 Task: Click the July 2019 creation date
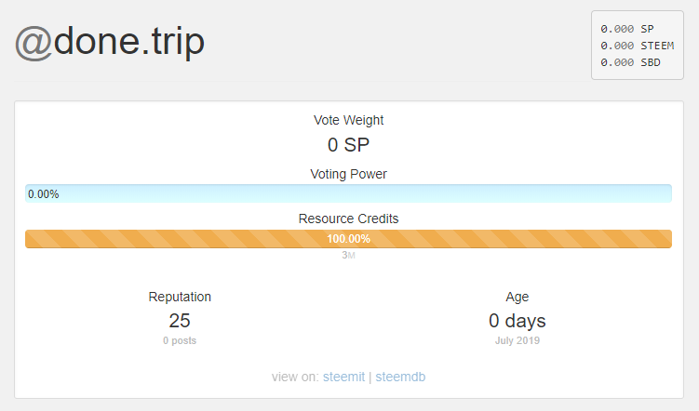518,340
